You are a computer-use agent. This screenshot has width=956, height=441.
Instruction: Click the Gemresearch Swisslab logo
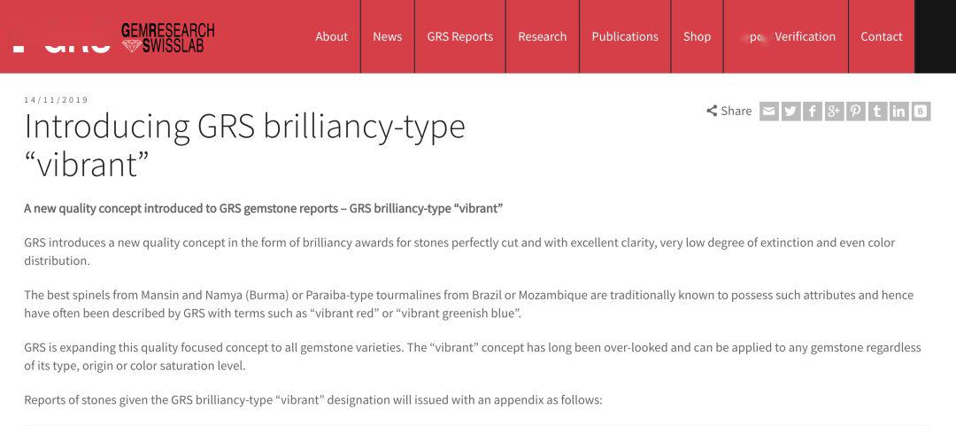[167, 38]
